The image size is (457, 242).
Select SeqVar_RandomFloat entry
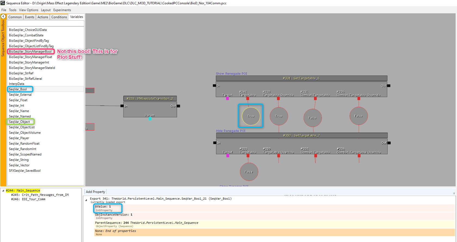click(x=24, y=144)
